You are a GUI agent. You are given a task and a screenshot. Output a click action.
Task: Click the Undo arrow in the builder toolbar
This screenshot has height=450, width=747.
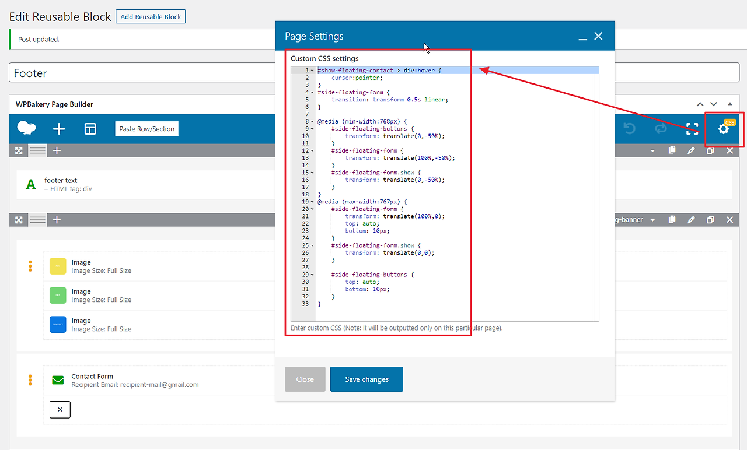click(630, 129)
